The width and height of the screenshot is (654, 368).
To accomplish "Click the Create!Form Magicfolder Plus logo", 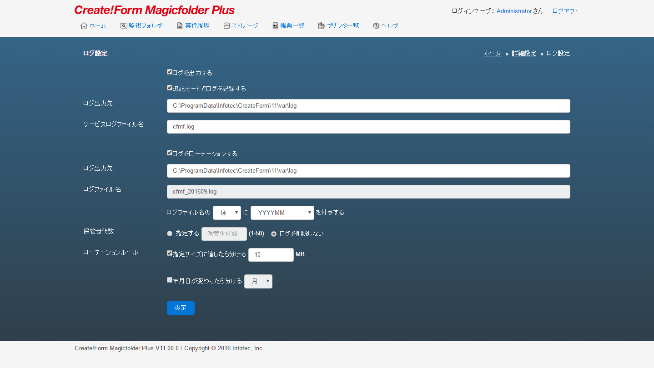I will click(x=155, y=10).
